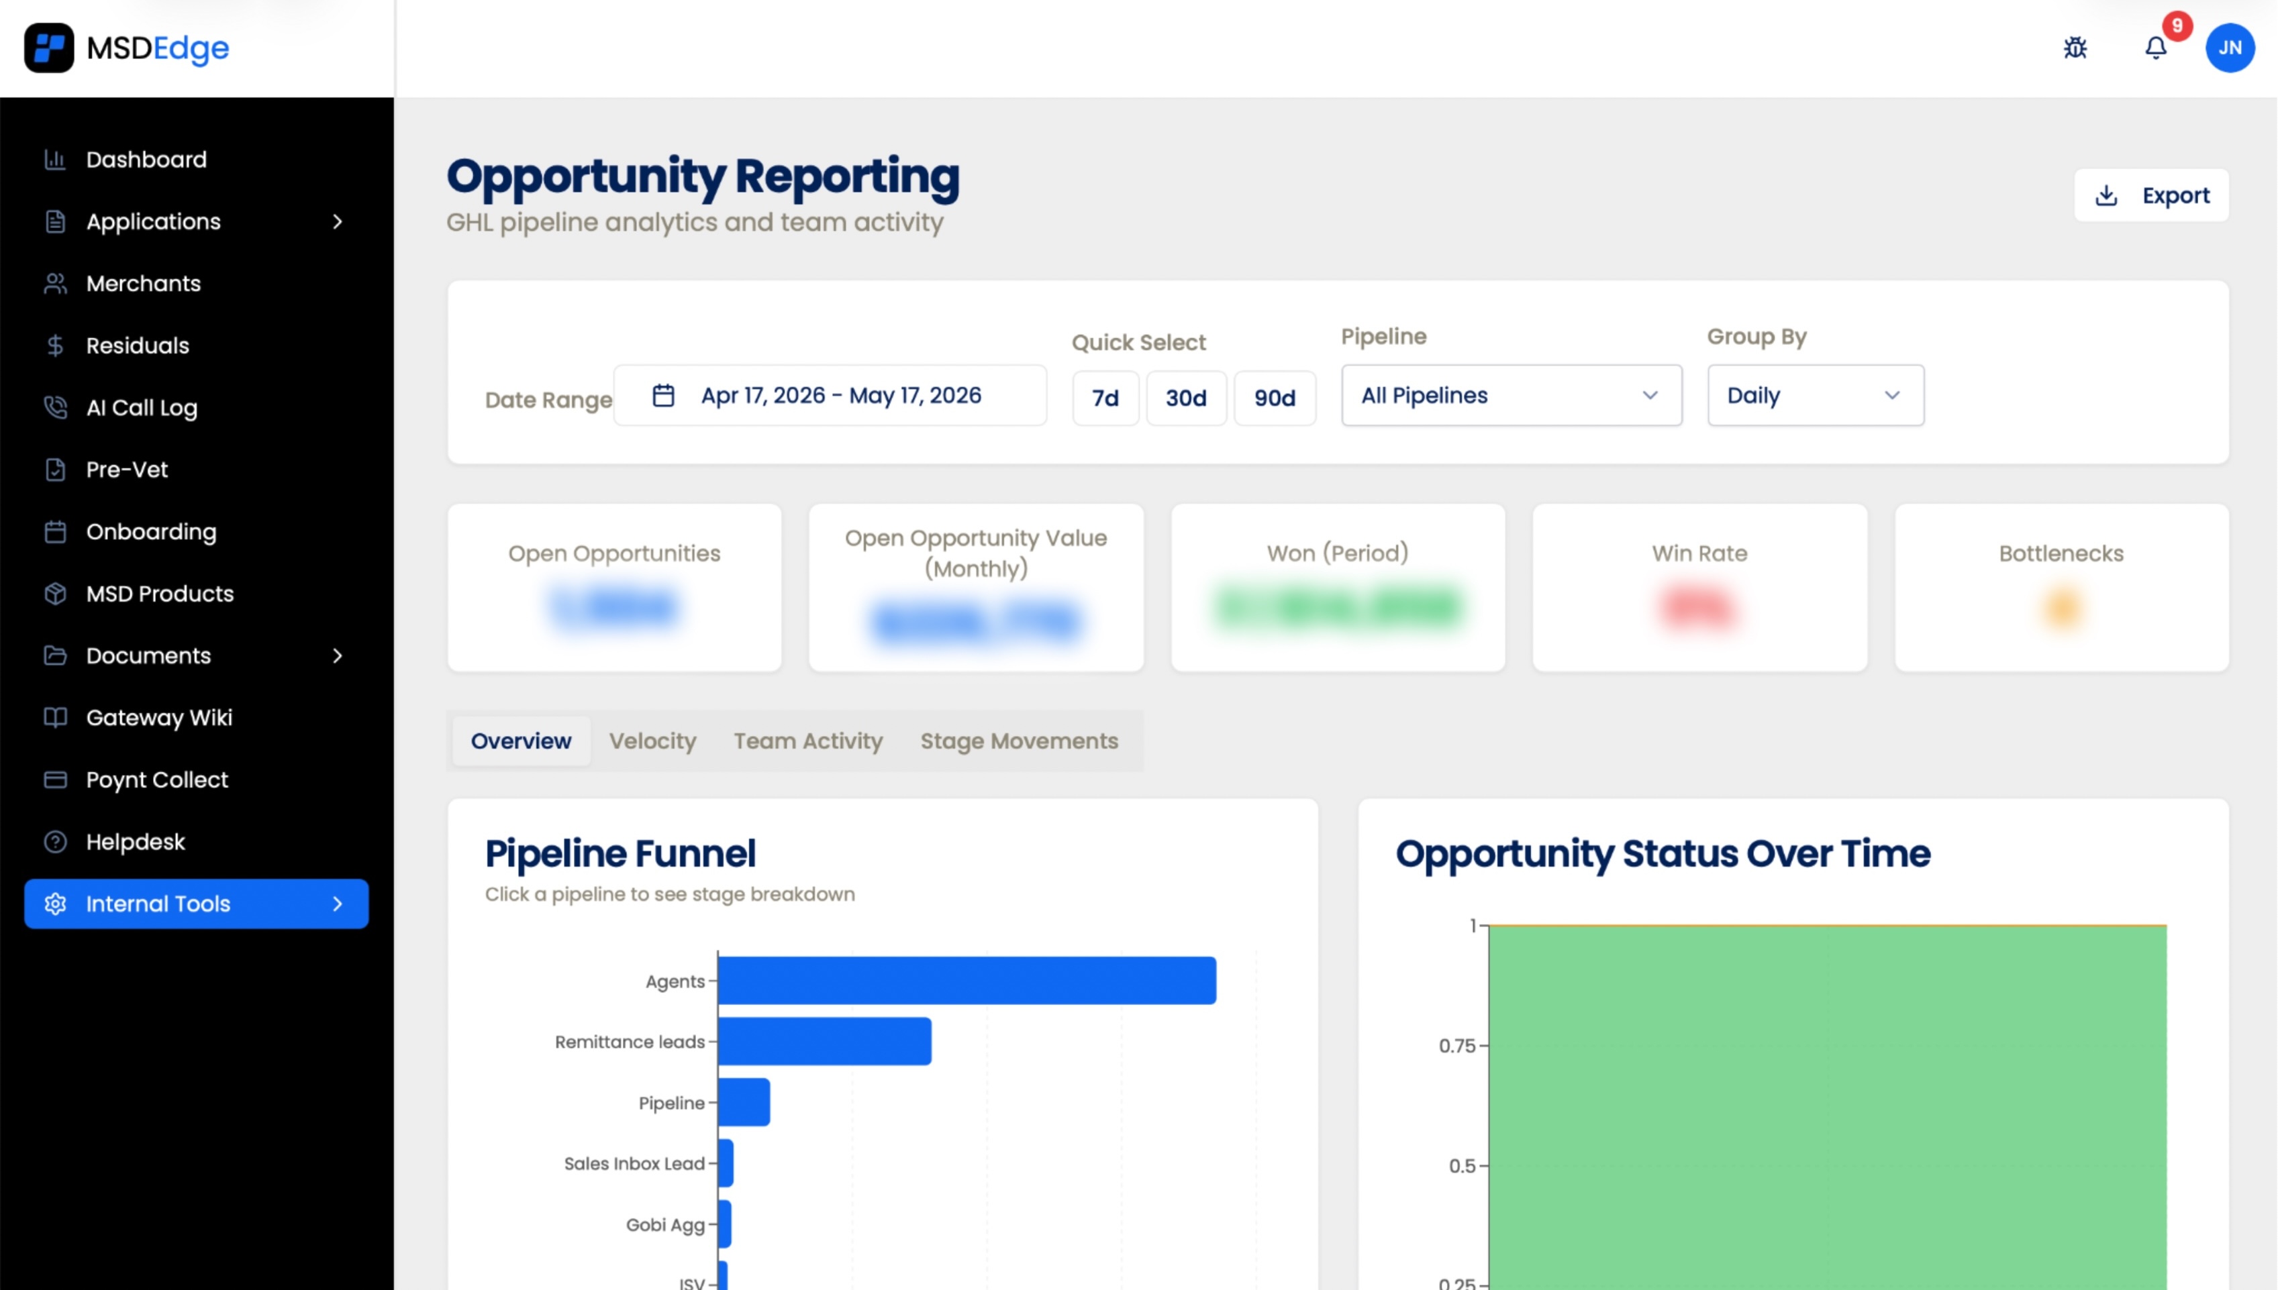Open the All Pipelines dropdown

[1512, 395]
